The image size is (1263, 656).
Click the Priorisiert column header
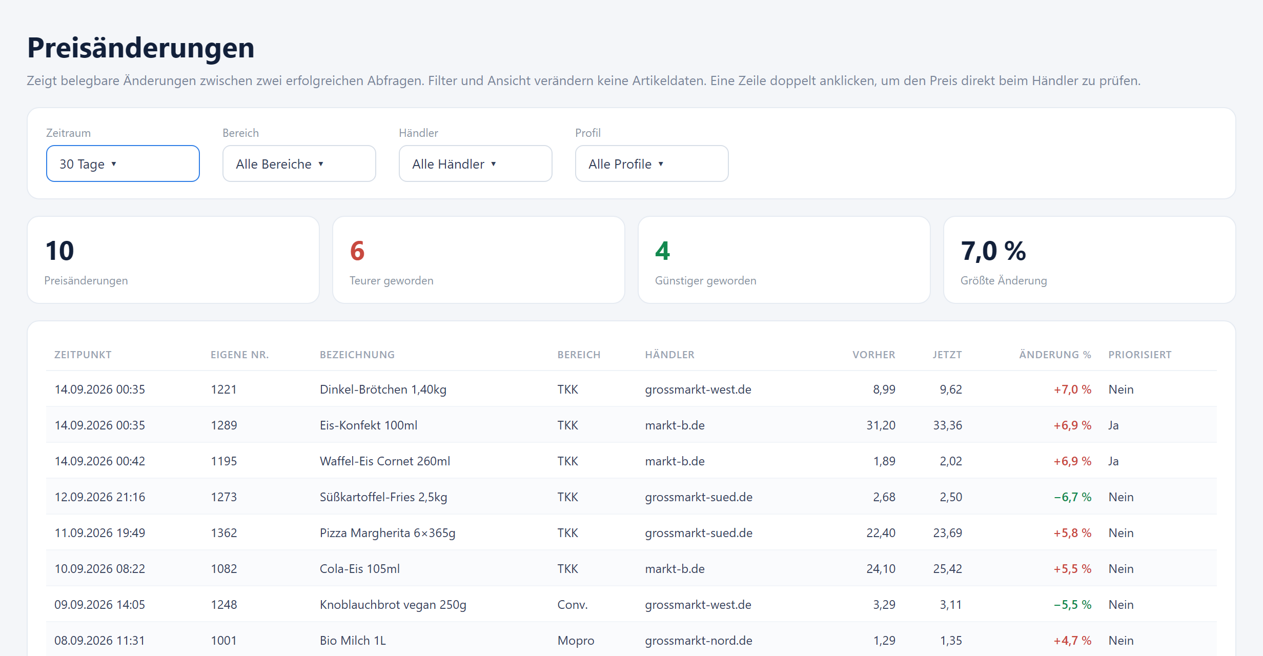1140,355
